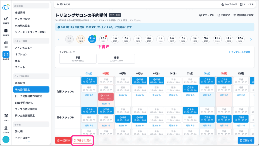Image resolution: width=259 pixels, height=146 pixels.
Task: Toggle 遅番 shift for 田中 スタッフB on 03(月)
Action: point(122,119)
